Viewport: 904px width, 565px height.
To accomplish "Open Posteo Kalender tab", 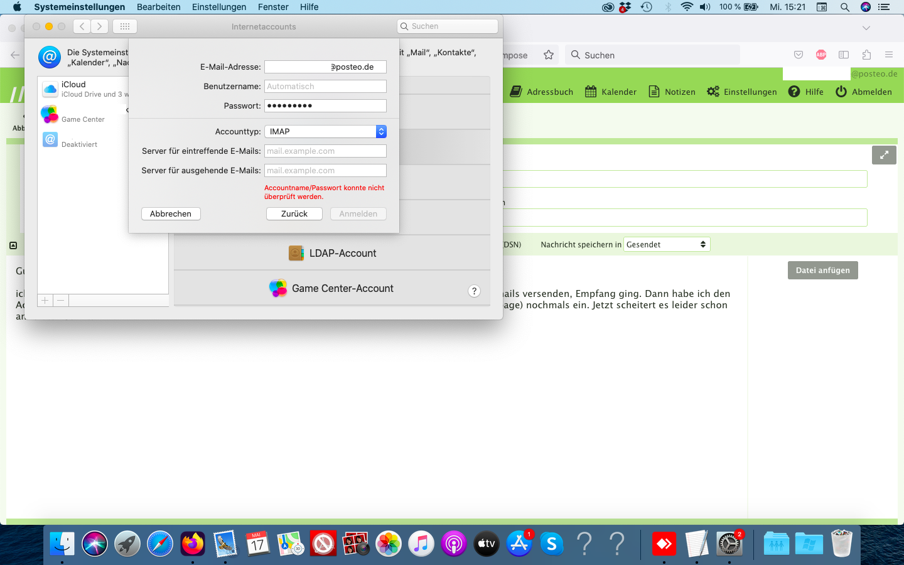I will (x=611, y=92).
